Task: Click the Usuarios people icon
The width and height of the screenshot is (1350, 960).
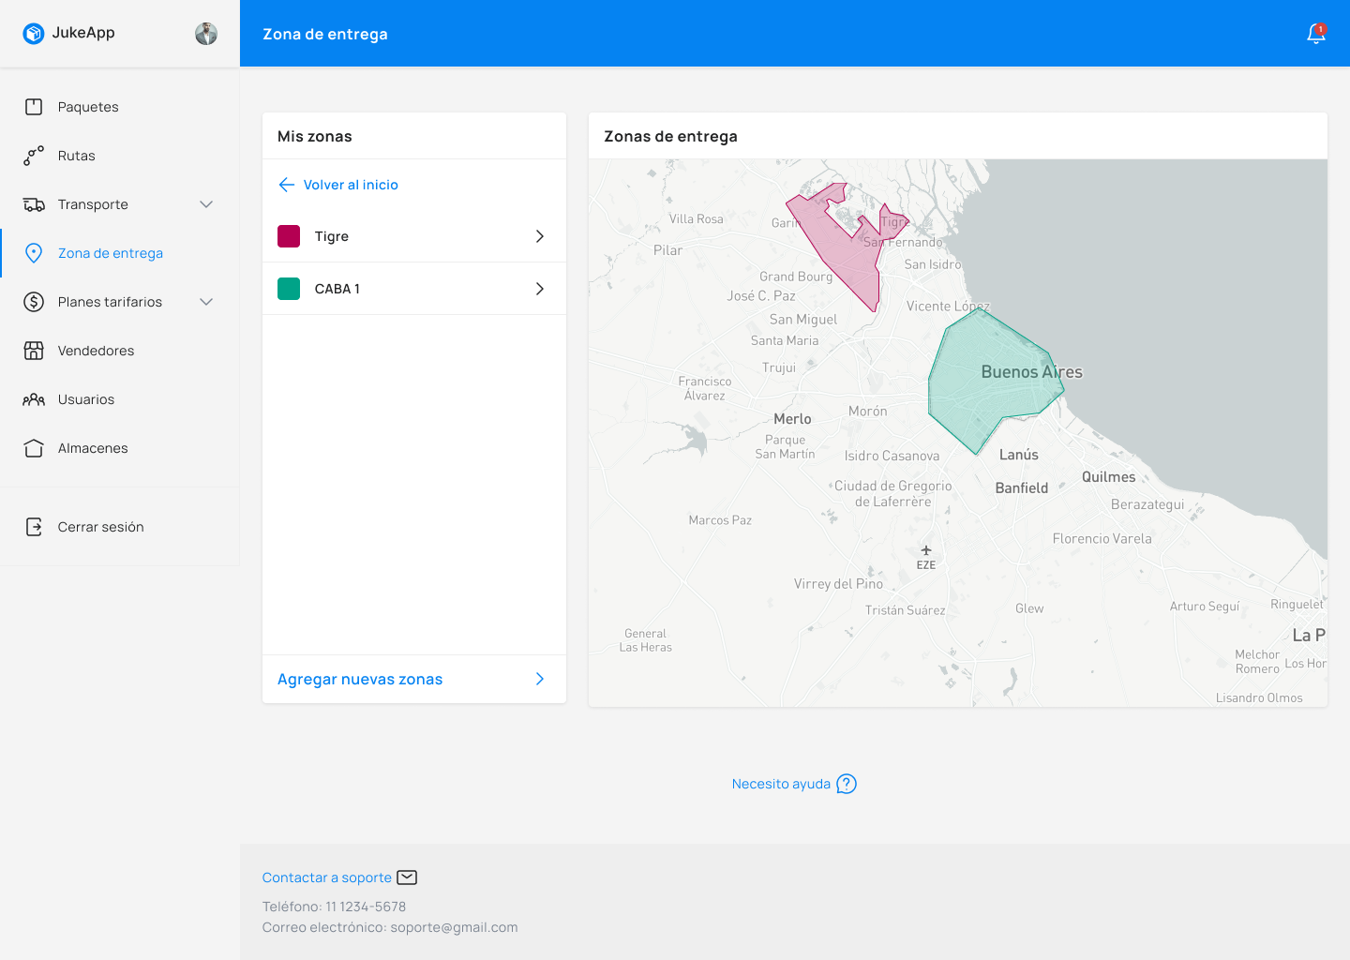Action: [x=34, y=399]
